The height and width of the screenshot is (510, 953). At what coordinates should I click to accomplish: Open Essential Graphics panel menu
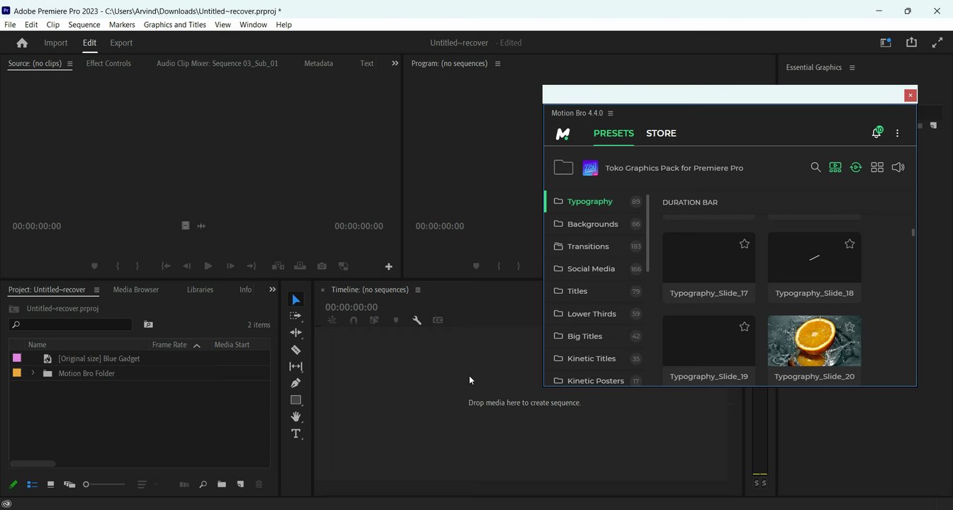point(852,67)
